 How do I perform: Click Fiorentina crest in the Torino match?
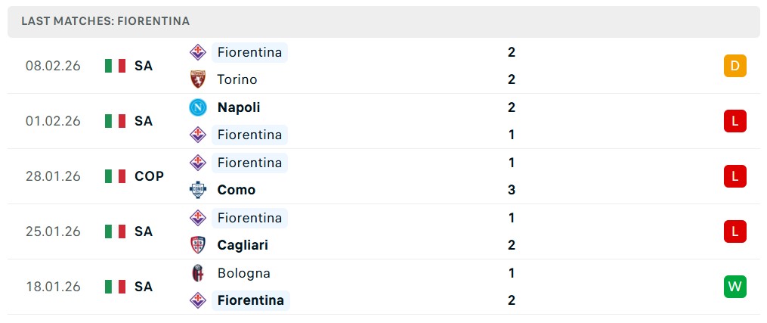[x=197, y=52]
